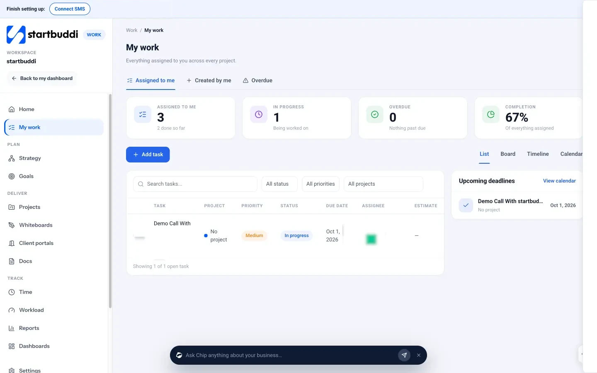597x373 pixels.
Task: Open Dashboards from the sidebar
Action: click(54, 346)
